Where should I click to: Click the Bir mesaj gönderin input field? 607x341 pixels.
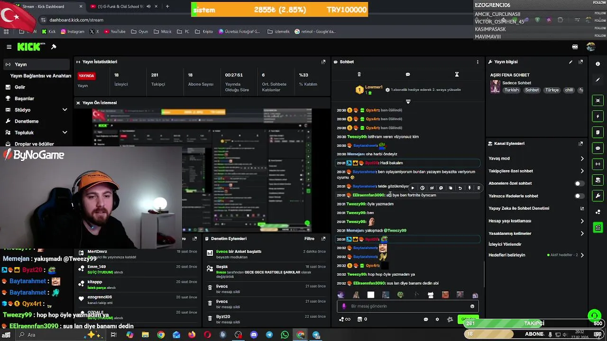[408, 306]
